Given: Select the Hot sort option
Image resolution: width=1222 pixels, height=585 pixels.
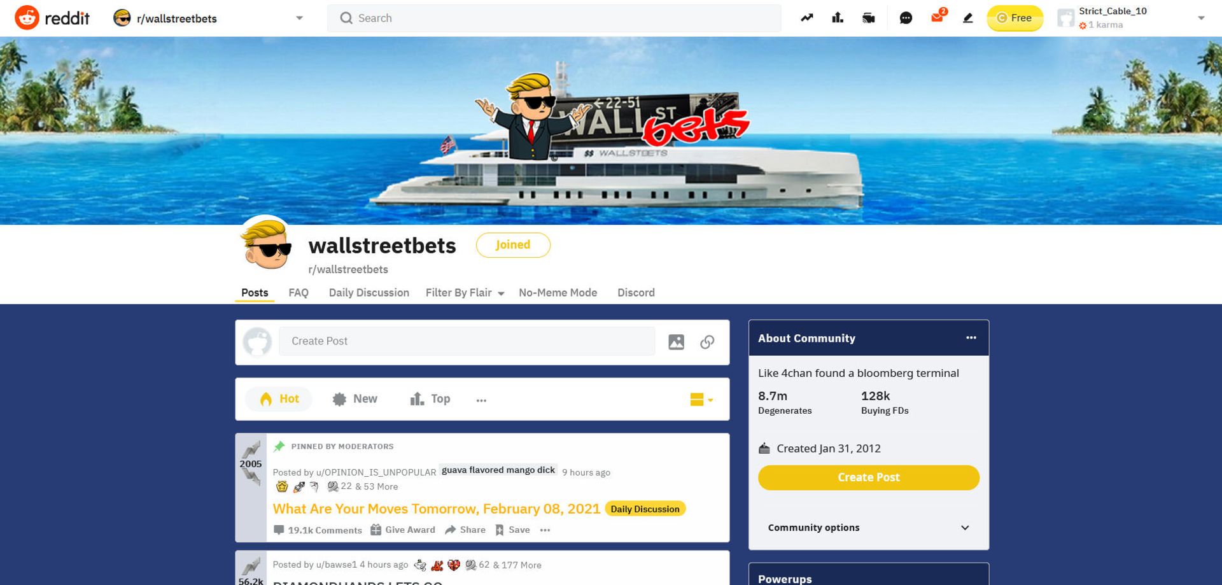Looking at the screenshot, I should (279, 399).
